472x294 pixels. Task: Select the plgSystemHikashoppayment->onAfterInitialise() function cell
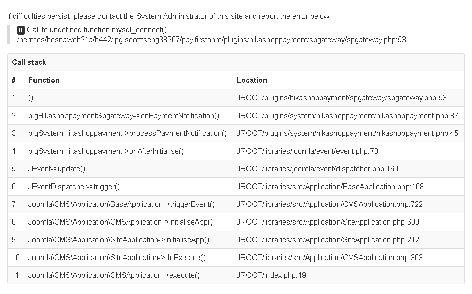tap(106, 151)
